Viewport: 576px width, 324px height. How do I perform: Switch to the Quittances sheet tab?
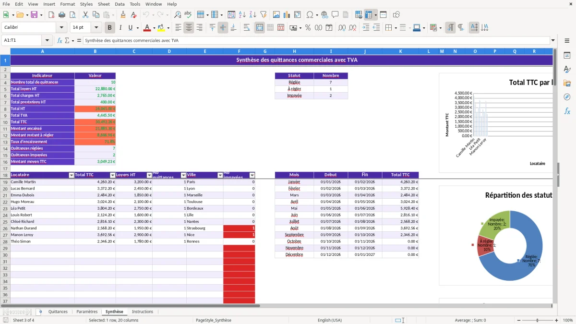[x=58, y=312]
